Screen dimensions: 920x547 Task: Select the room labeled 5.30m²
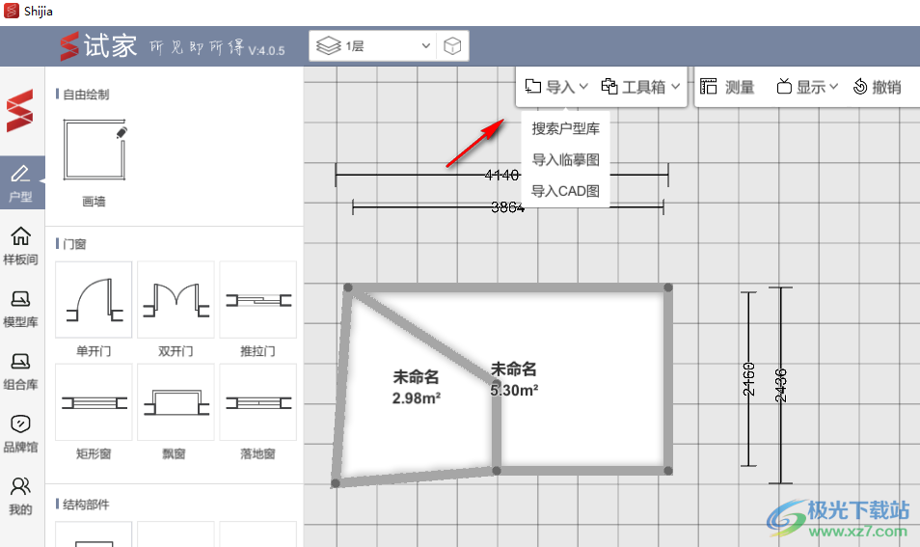point(514,380)
